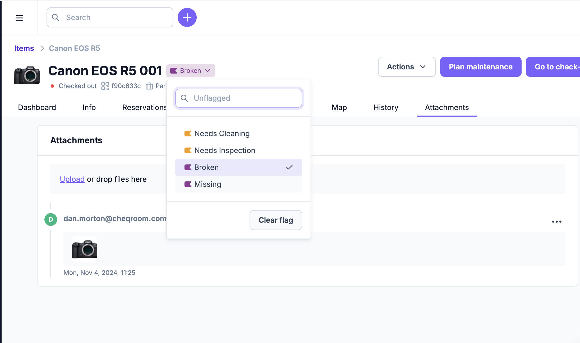The width and height of the screenshot is (580, 343).
Task: Click the Mon, Nov 4, 2024 timestamp
Action: (99, 273)
